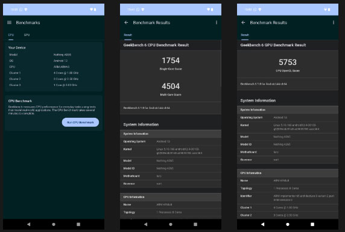345x232 pixels.
Task: Click Identifier row on GPU result screen
Action: point(288,198)
